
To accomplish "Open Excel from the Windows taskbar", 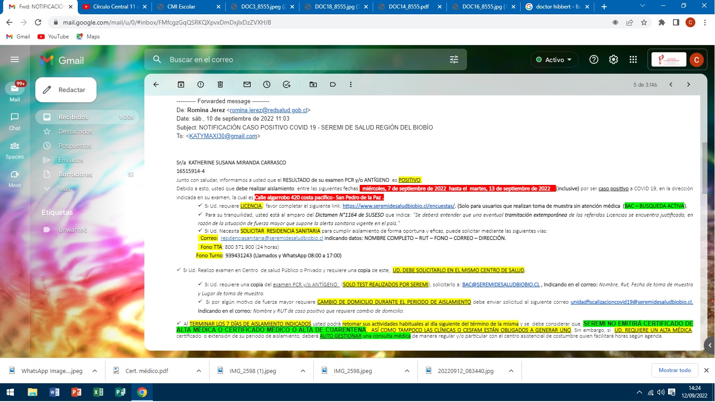I will [x=98, y=392].
